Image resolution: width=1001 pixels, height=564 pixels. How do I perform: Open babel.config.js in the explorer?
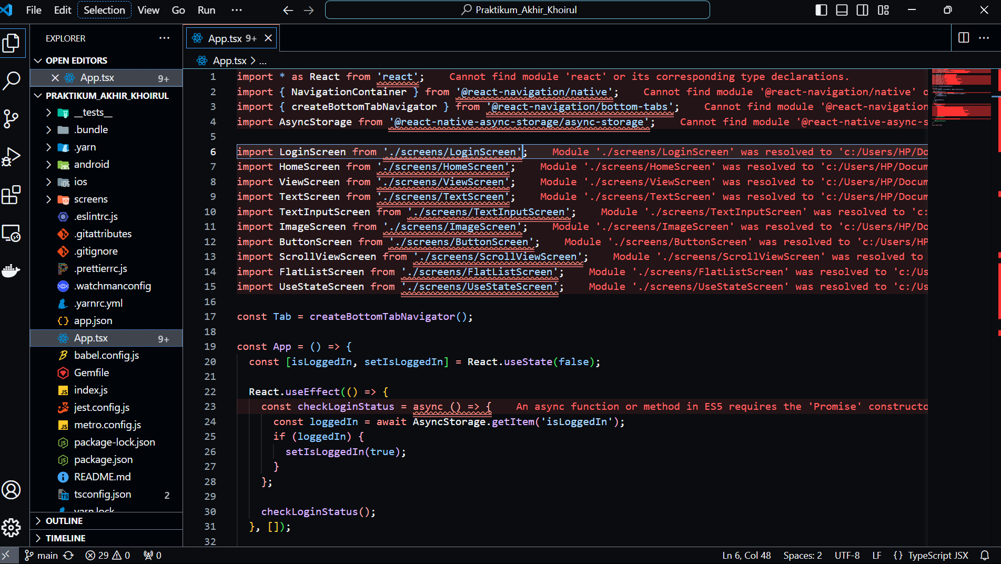pyautogui.click(x=106, y=356)
